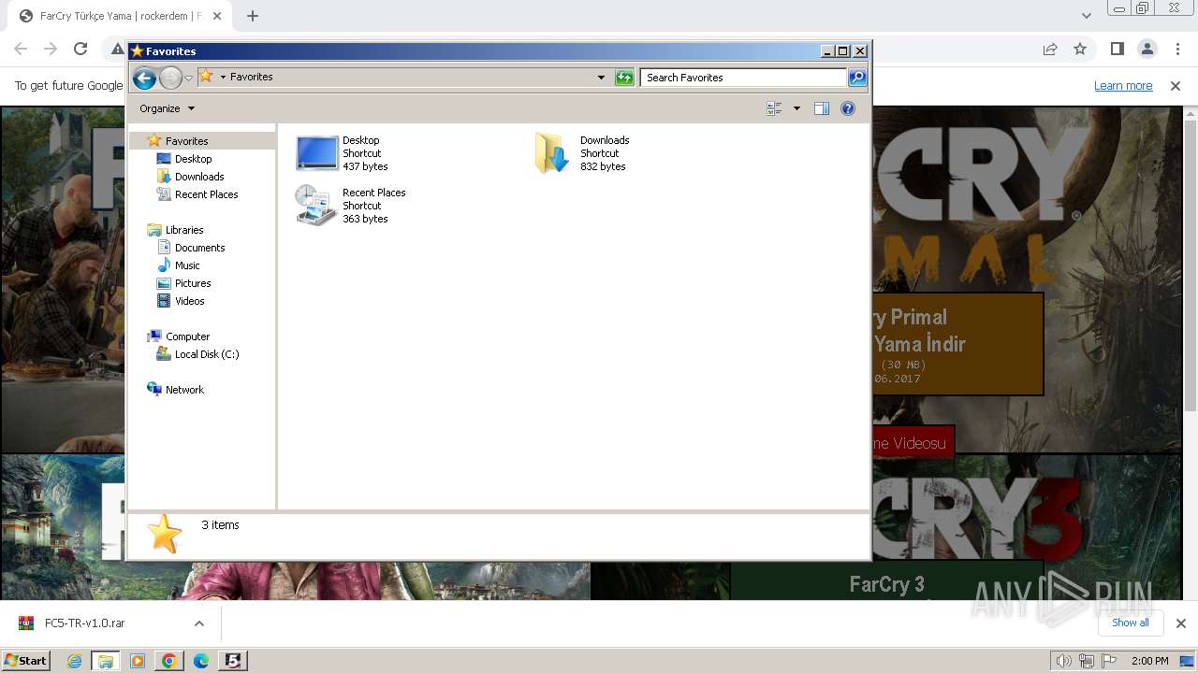
Task: Click the volume speaker tray icon
Action: tap(1063, 661)
